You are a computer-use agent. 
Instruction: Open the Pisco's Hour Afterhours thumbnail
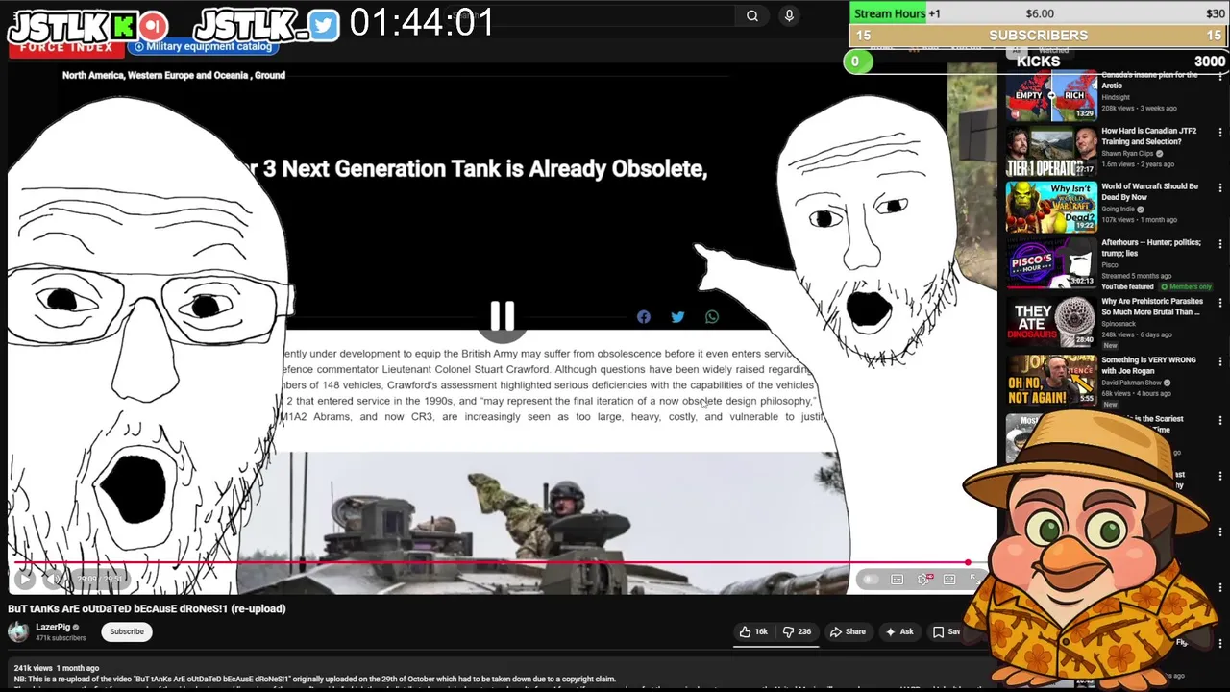pyautogui.click(x=1051, y=262)
